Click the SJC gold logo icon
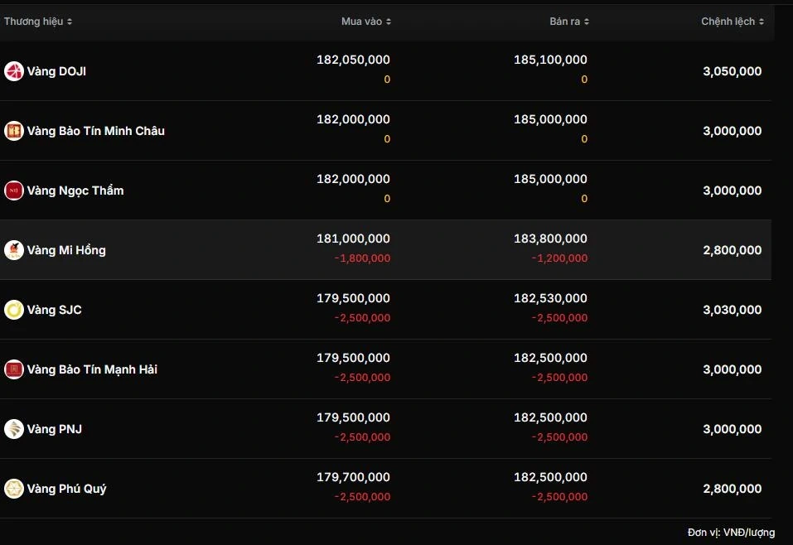 [14, 310]
